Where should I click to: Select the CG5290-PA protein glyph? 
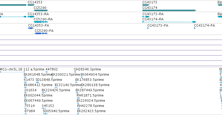click(x=41, y=33)
